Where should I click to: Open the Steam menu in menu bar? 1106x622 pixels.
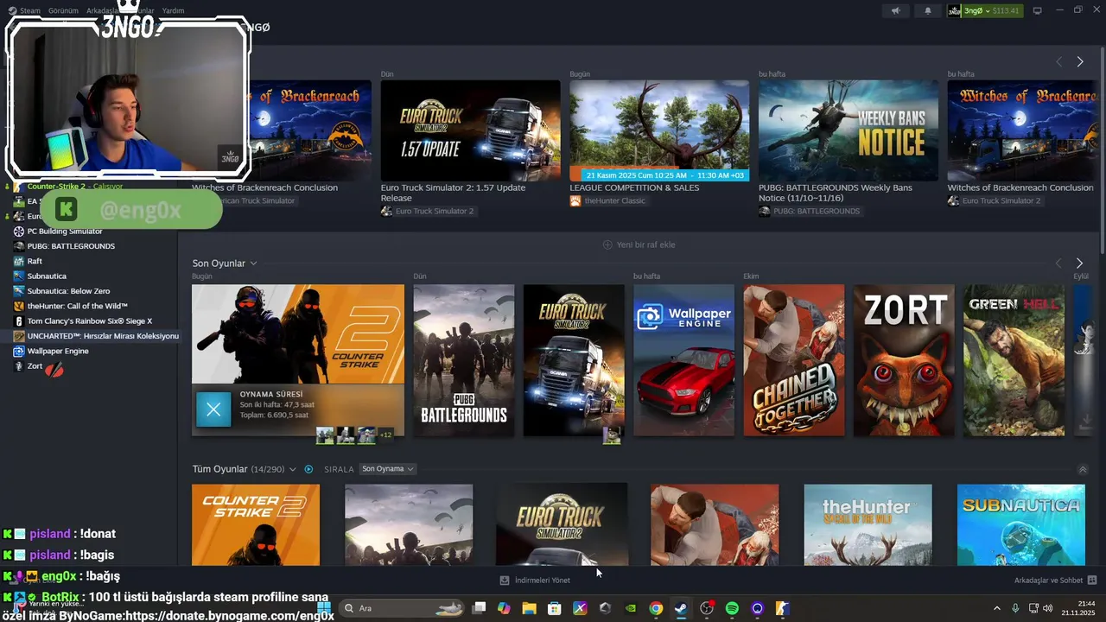coord(29,11)
